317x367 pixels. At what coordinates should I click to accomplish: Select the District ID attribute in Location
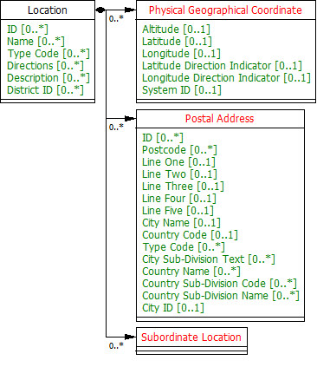tap(45, 90)
